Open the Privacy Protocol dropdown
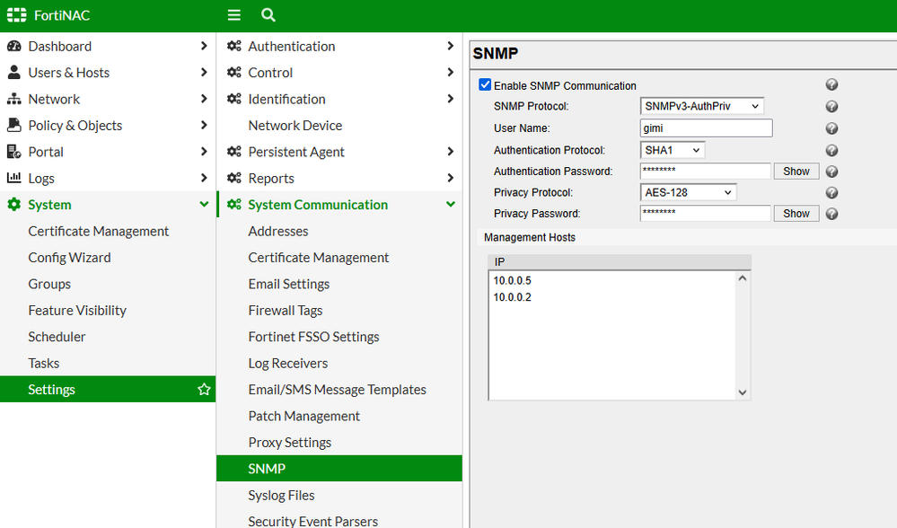The height and width of the screenshot is (528, 897). point(688,193)
